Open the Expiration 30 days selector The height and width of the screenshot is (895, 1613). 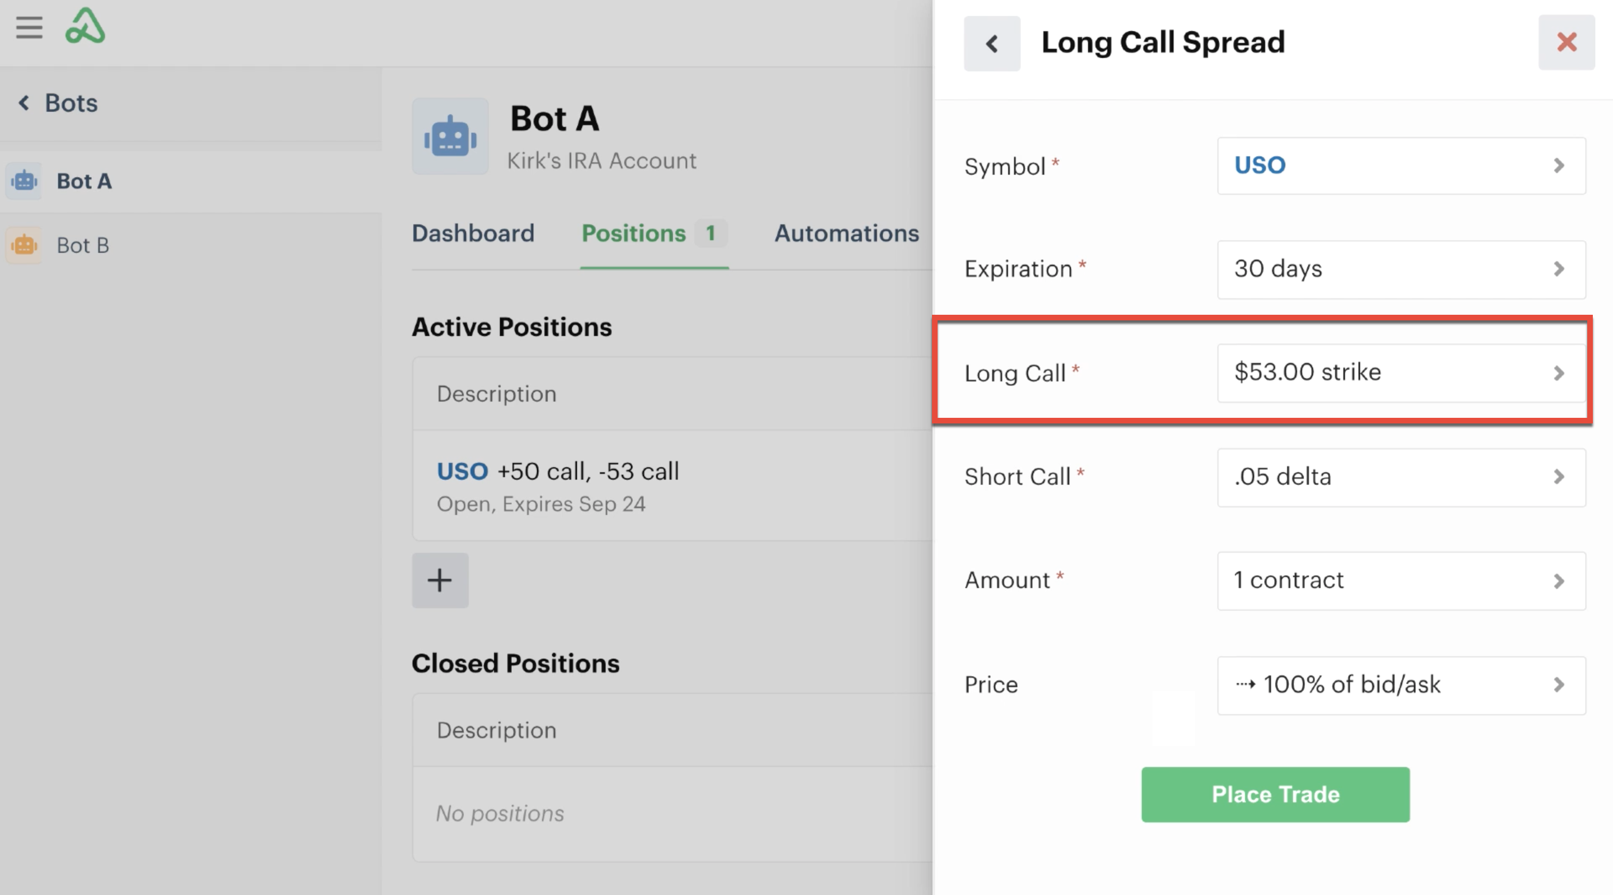[x=1401, y=269]
